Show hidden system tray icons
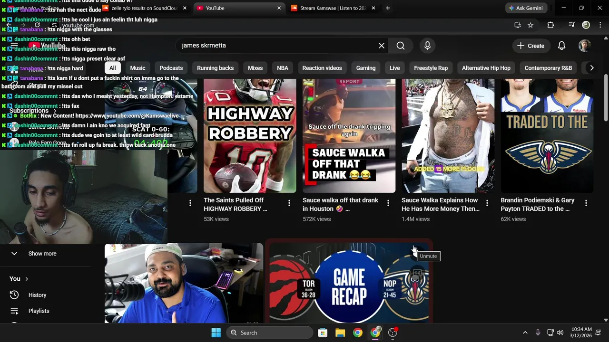Image resolution: width=609 pixels, height=342 pixels. [x=525, y=332]
